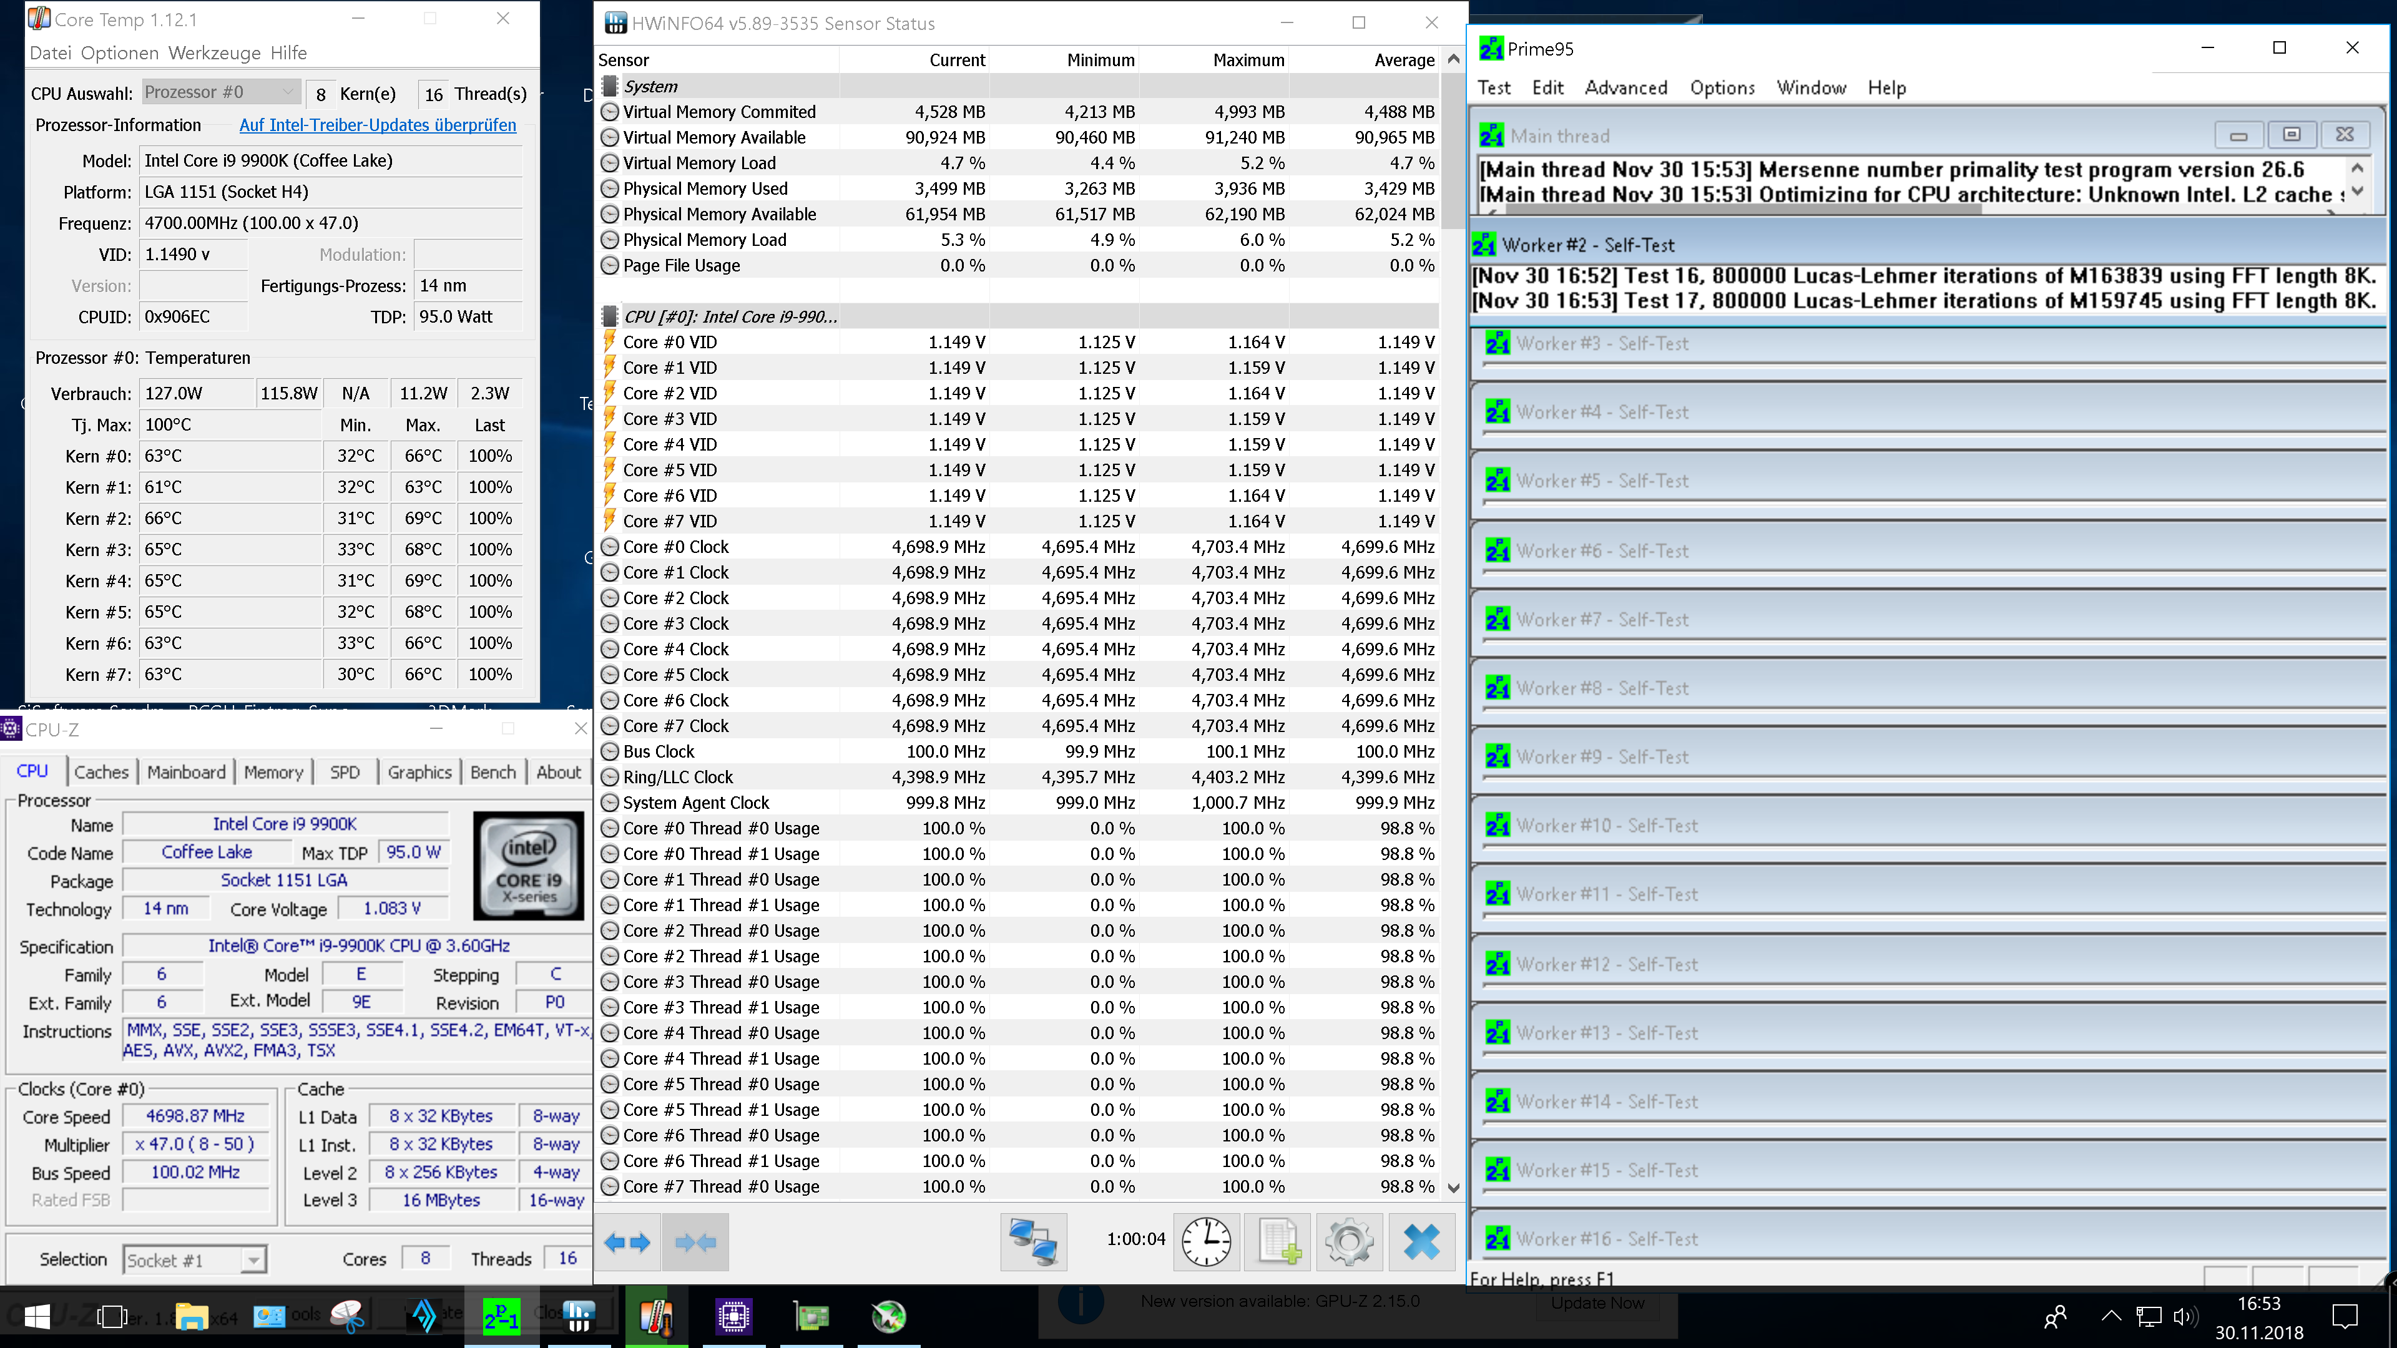Switch to the Mainboard tab in CPU-Z

(186, 772)
